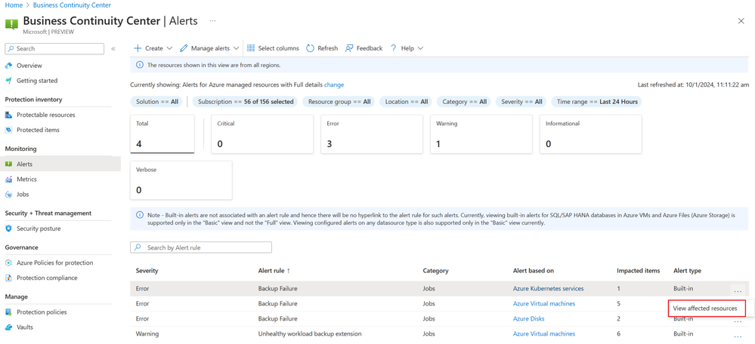Select the Warning alerts tile
This screenshot has height=344, width=755.
[481, 134]
